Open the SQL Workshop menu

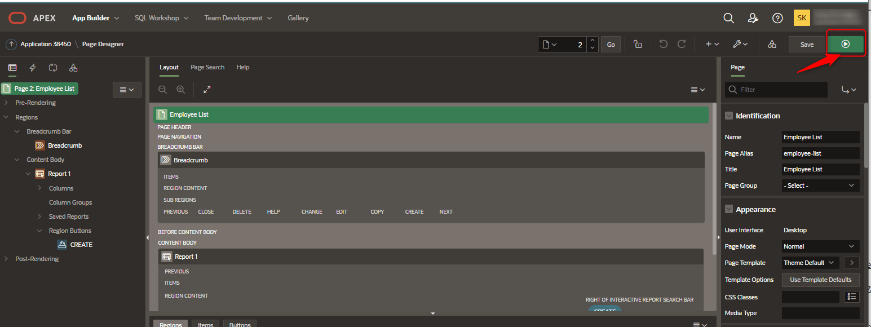(161, 18)
